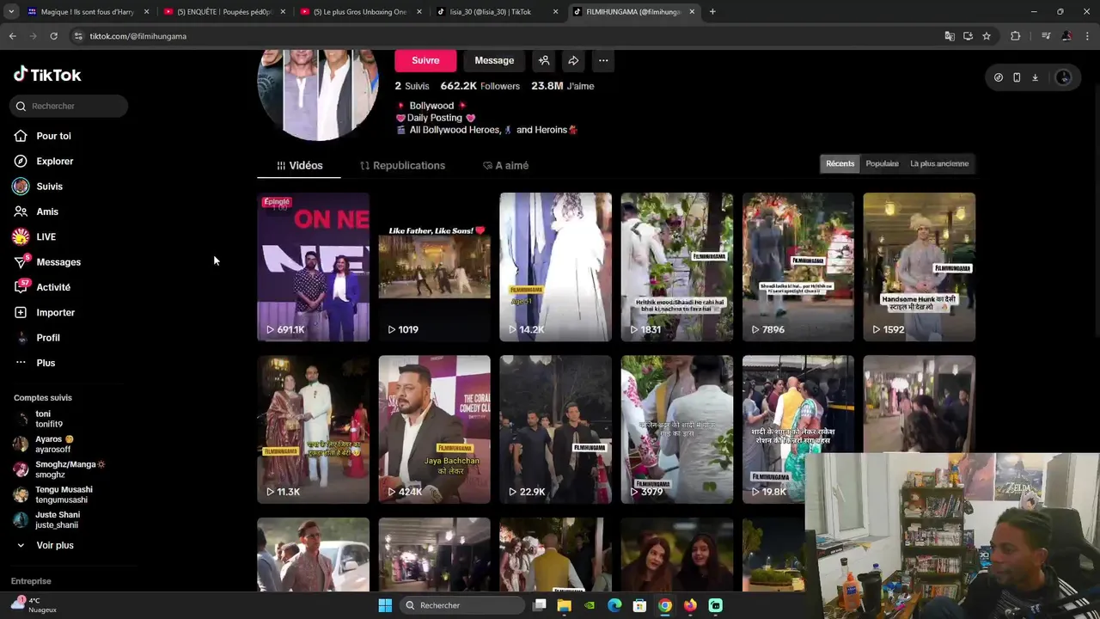Reload the page
Screen dimensions: 1100x619
tap(53, 36)
